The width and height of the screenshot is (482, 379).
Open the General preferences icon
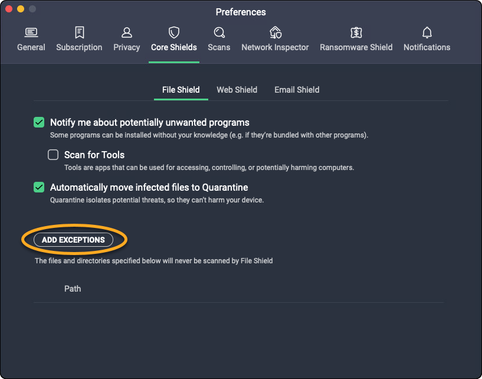click(x=31, y=32)
